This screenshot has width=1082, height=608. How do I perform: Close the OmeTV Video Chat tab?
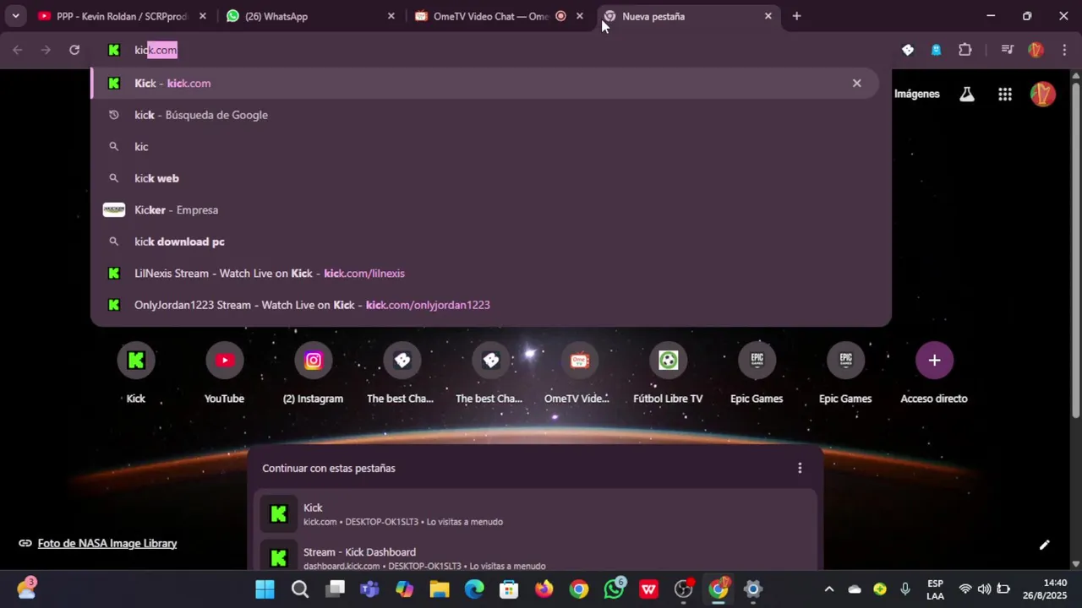pos(579,16)
